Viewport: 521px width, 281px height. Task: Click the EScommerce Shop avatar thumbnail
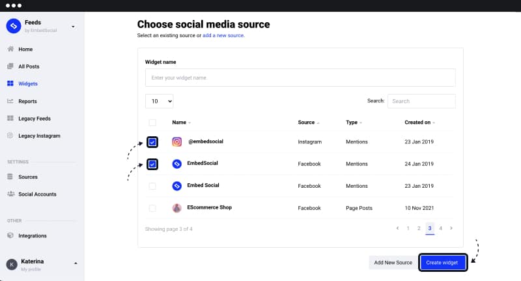176,208
